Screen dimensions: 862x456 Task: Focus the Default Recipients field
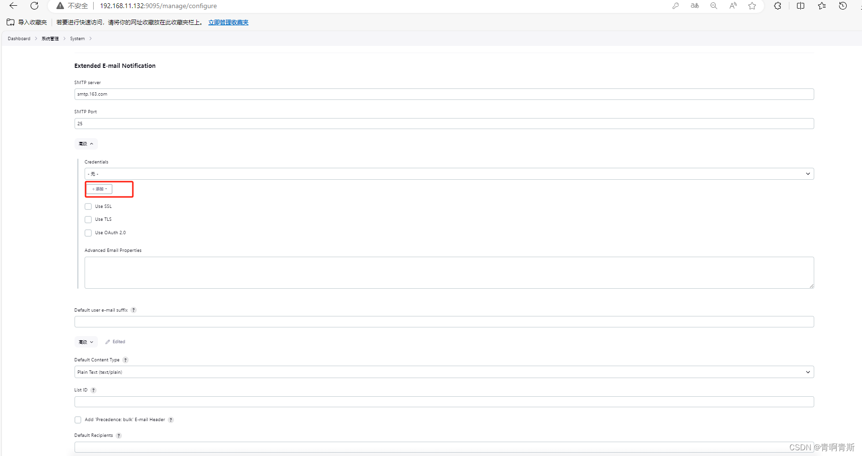pyautogui.click(x=444, y=447)
